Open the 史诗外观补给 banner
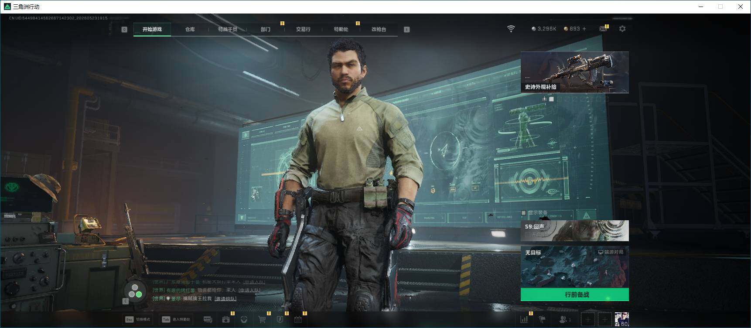This screenshot has width=751, height=328. point(575,72)
